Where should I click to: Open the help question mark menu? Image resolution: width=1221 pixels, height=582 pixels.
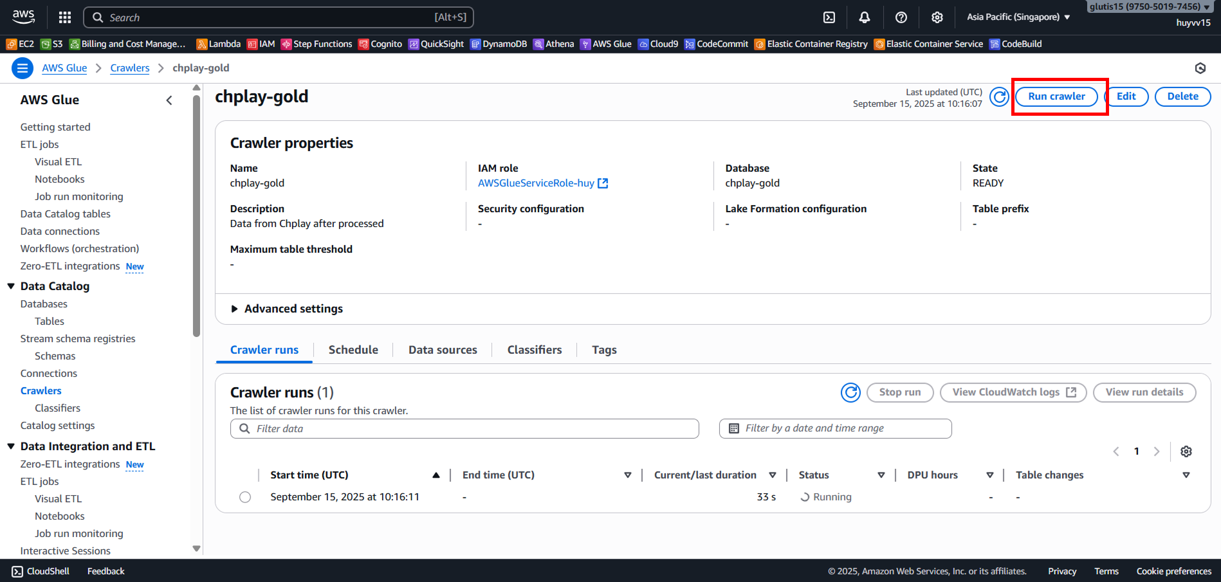pos(901,17)
